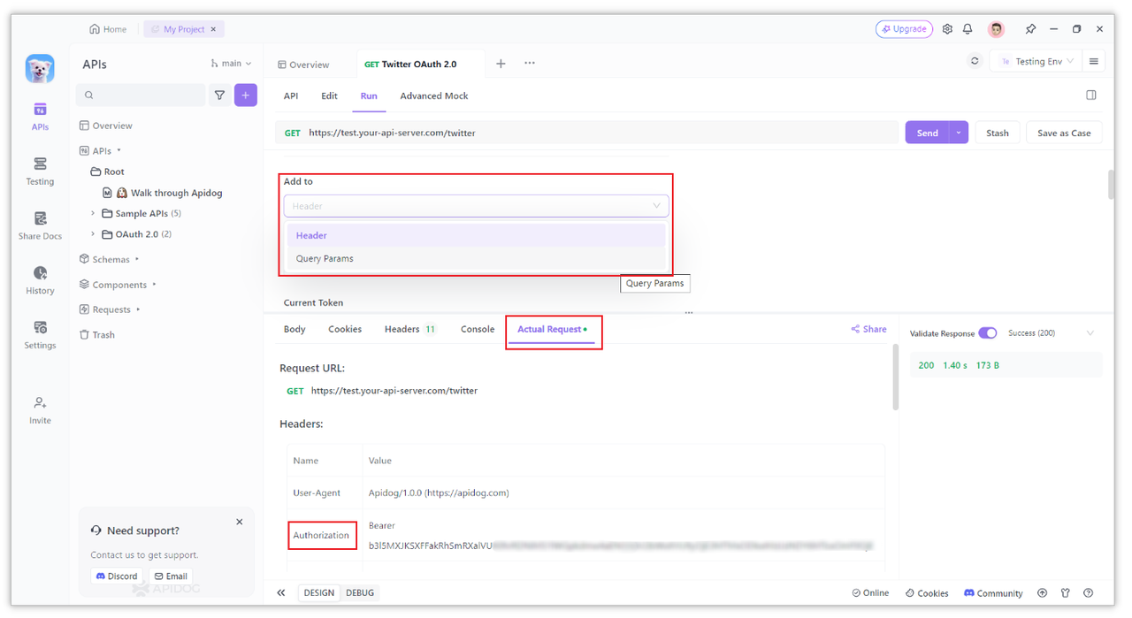
Task: Open the Console tab
Action: click(478, 329)
